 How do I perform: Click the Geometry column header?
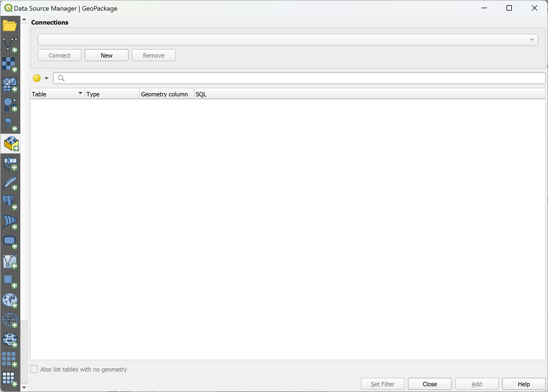[x=167, y=94]
